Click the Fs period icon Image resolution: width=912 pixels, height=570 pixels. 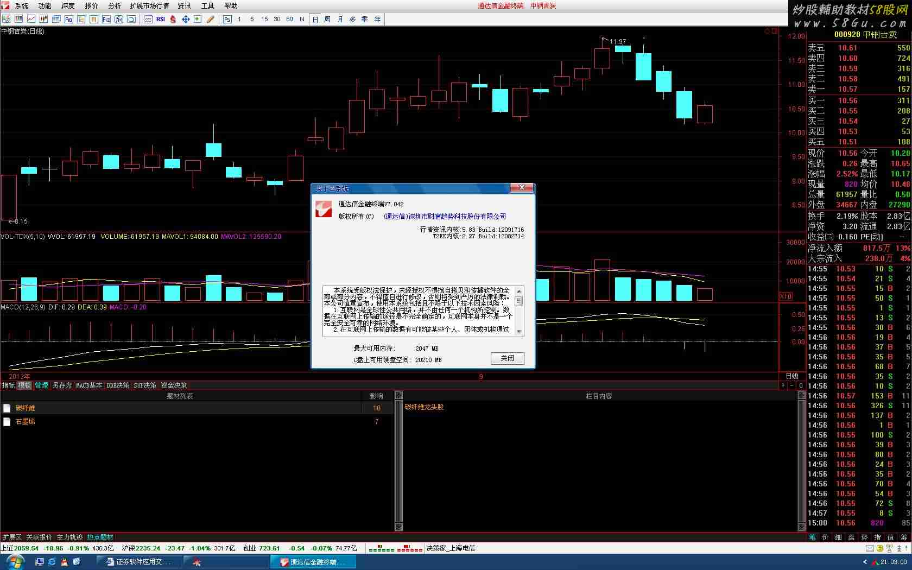click(x=227, y=19)
